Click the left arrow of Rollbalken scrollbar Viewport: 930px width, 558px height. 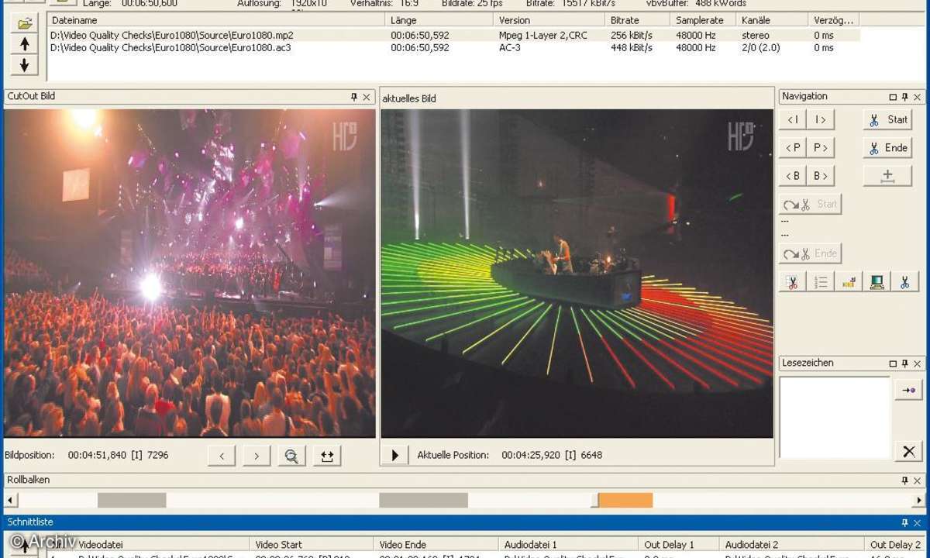pos(11,501)
